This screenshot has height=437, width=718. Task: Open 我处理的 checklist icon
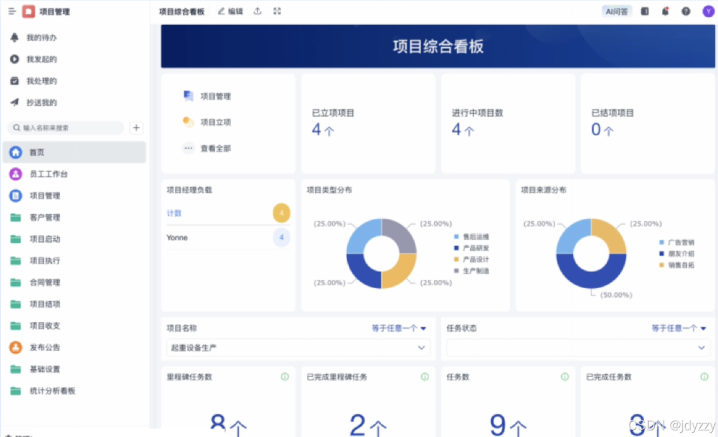tap(15, 81)
